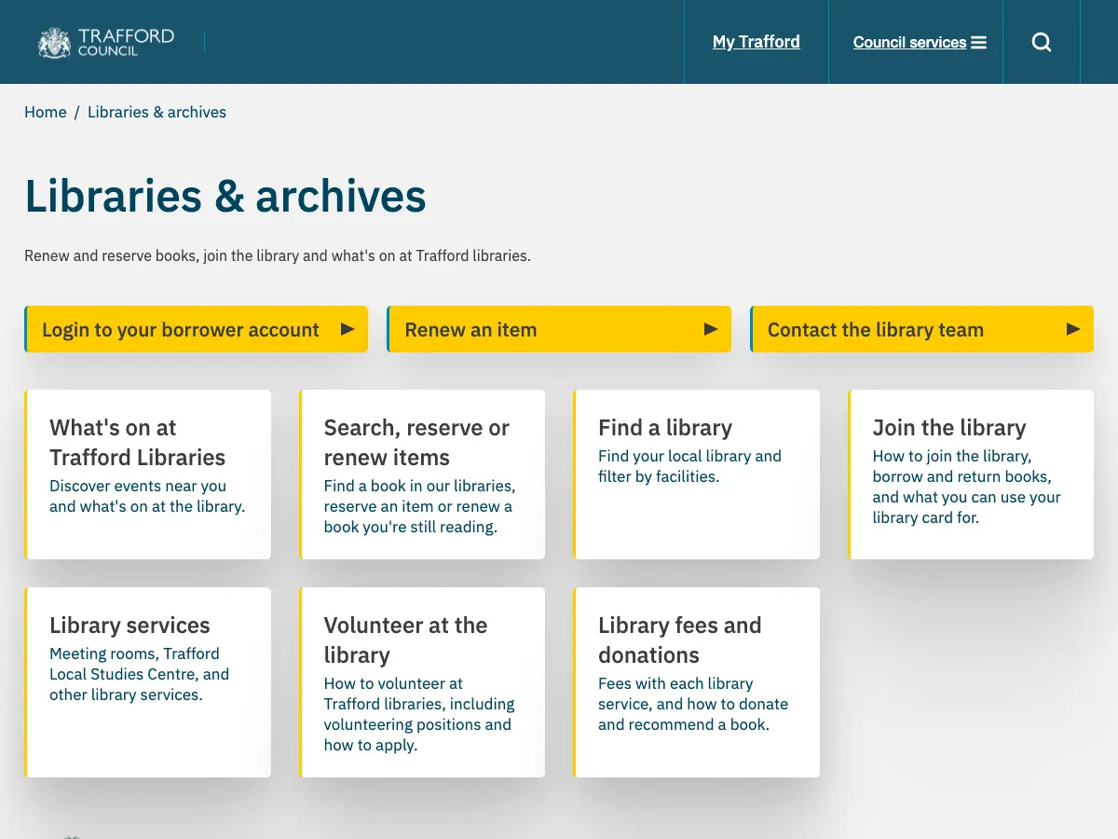The image size is (1118, 839).
Task: Click the Council services hamburger icon
Action: tap(978, 42)
